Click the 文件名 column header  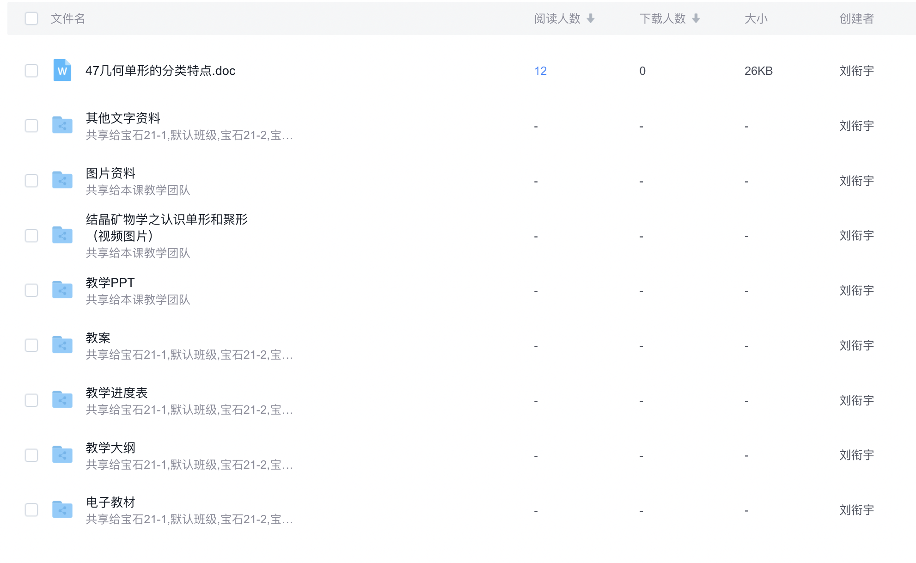(68, 18)
